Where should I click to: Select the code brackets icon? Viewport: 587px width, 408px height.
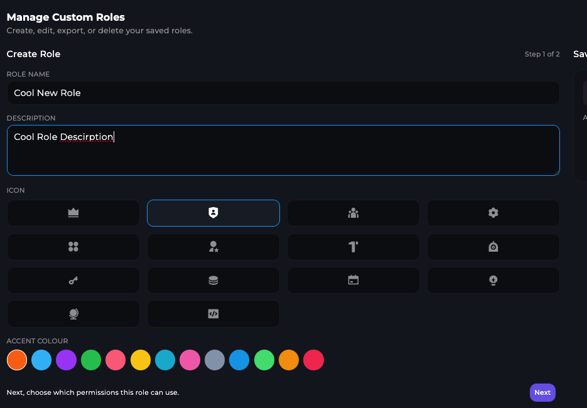point(213,314)
